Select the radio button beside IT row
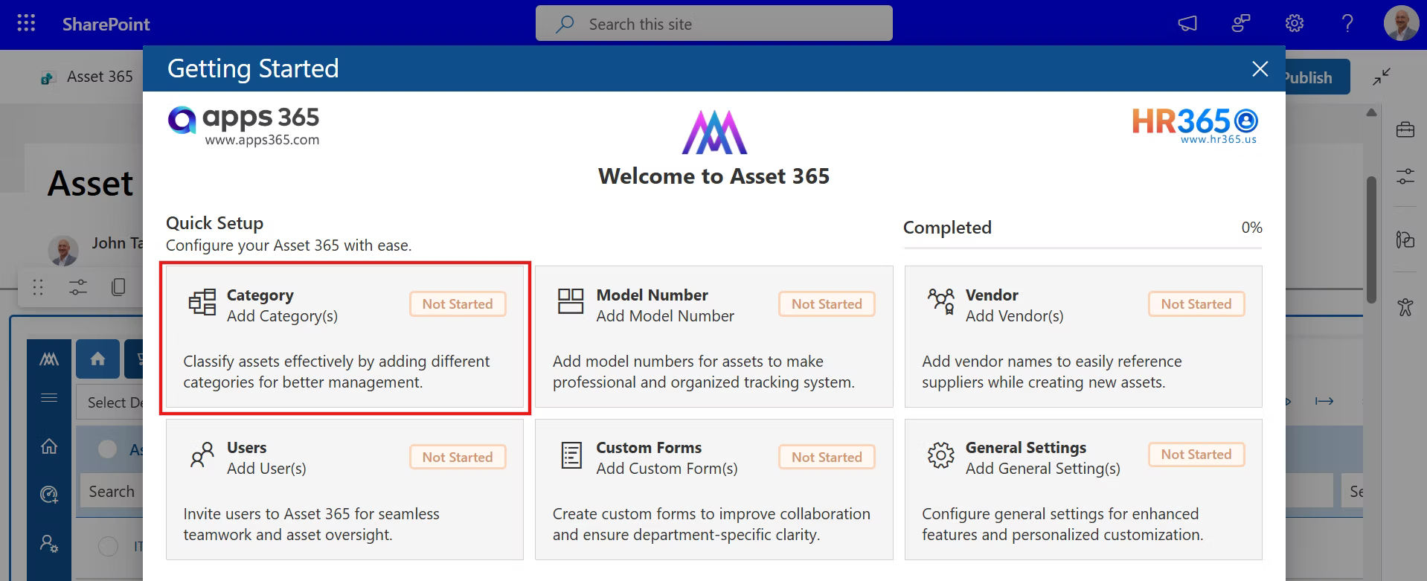 tap(109, 546)
